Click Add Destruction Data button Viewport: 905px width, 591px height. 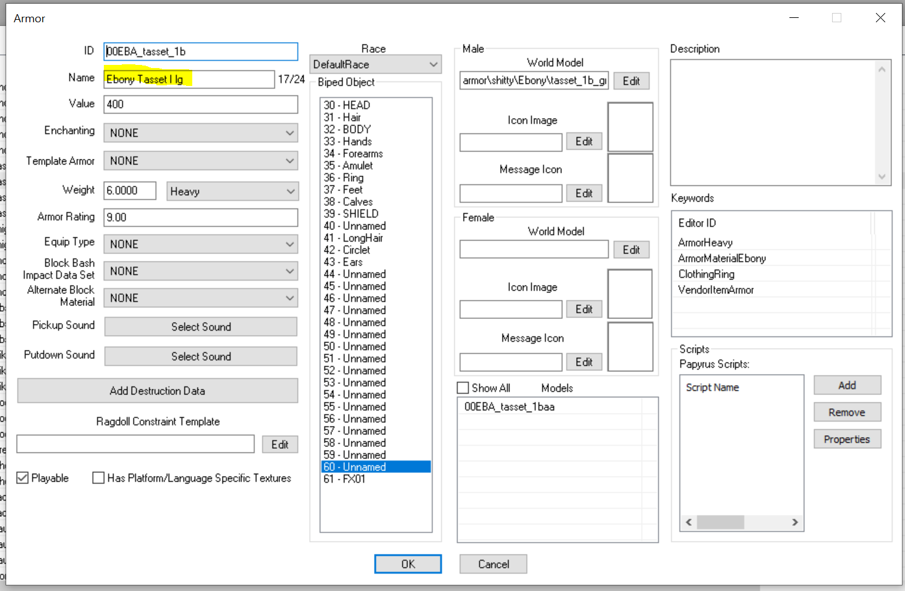[158, 391]
